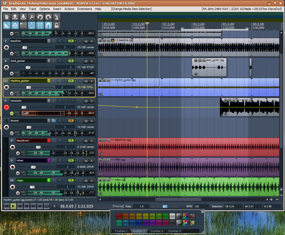Click the notes icon on rhythm_guitar.ogg item

pyautogui.click(x=104, y=80)
